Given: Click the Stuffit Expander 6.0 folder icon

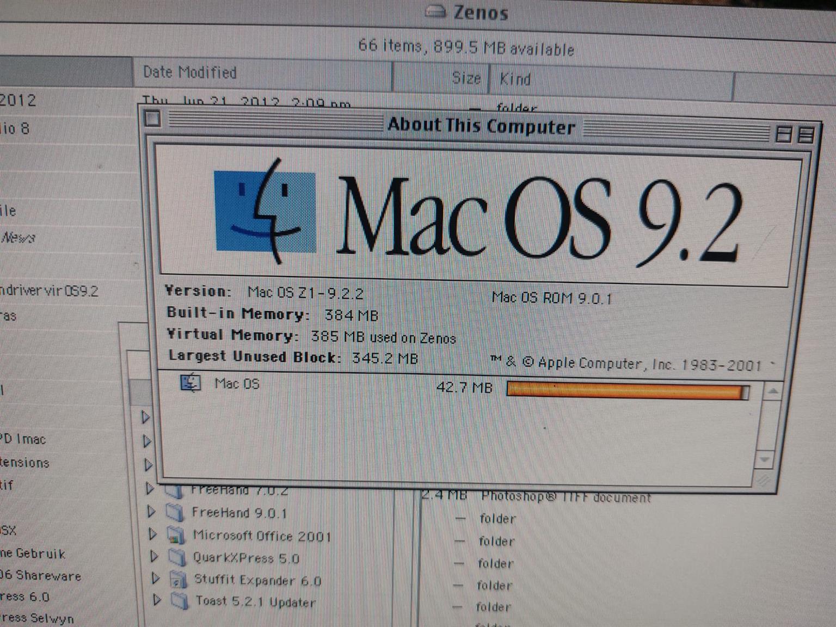Looking at the screenshot, I should 178,580.
